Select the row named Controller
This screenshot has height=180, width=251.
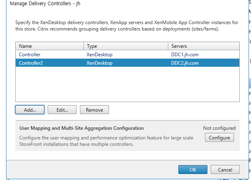pyautogui.click(x=128, y=55)
